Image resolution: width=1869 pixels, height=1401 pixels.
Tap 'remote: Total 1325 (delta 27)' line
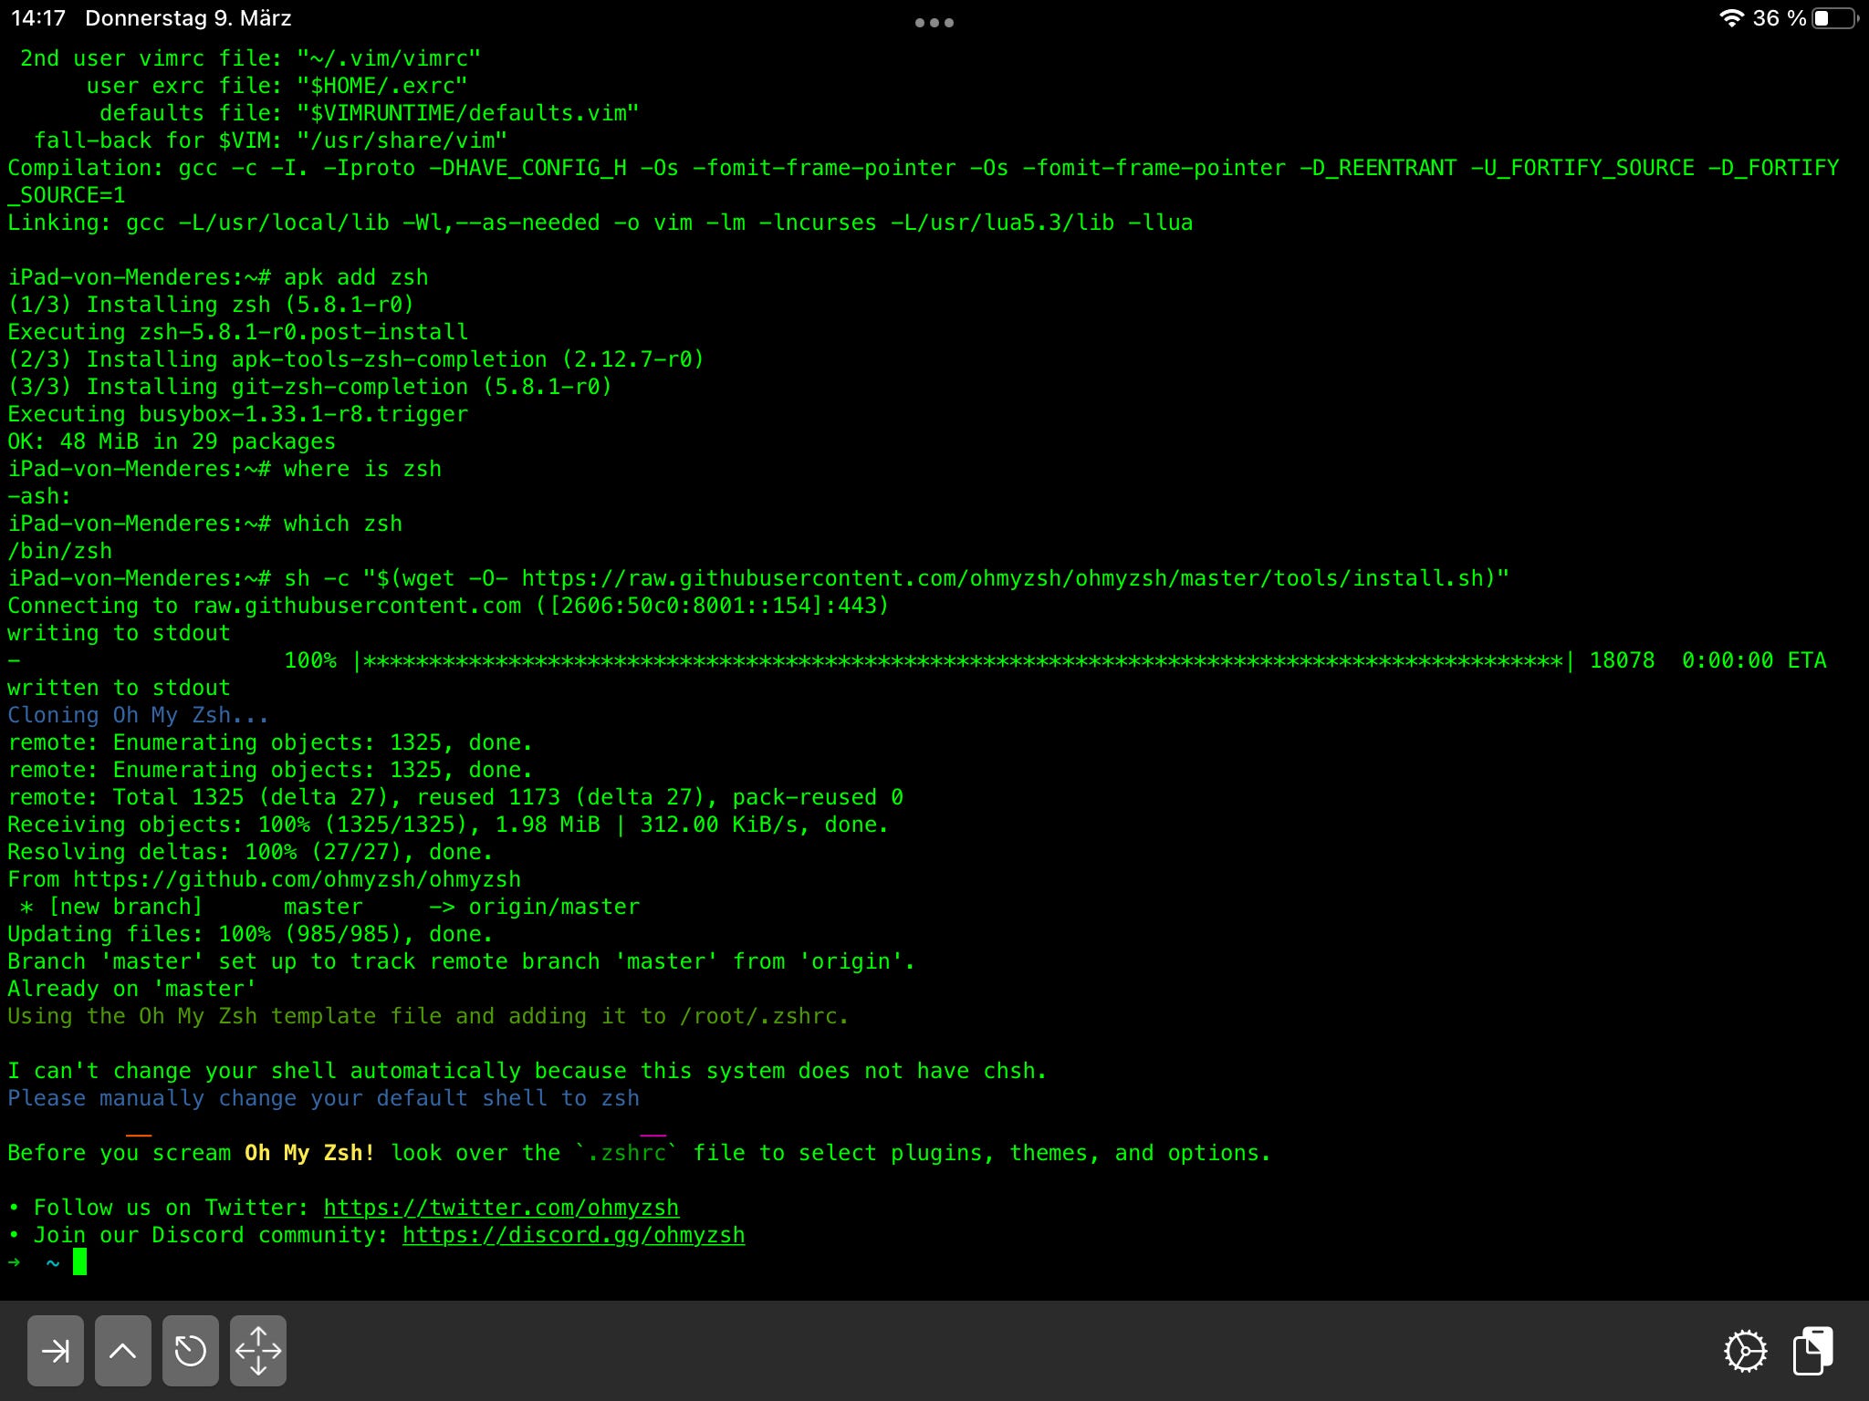(455, 797)
